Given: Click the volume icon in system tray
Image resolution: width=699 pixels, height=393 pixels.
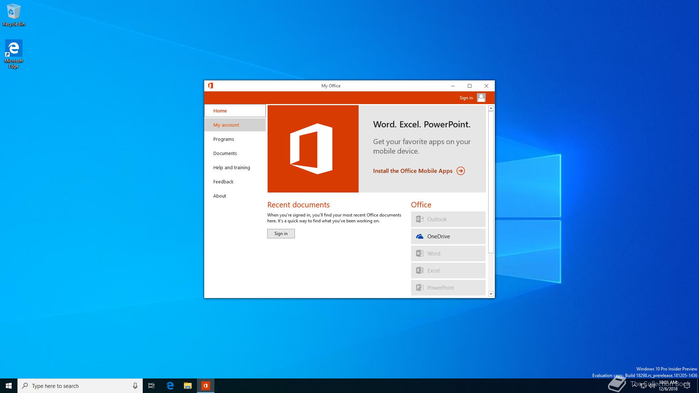Looking at the screenshot, I should tap(652, 386).
